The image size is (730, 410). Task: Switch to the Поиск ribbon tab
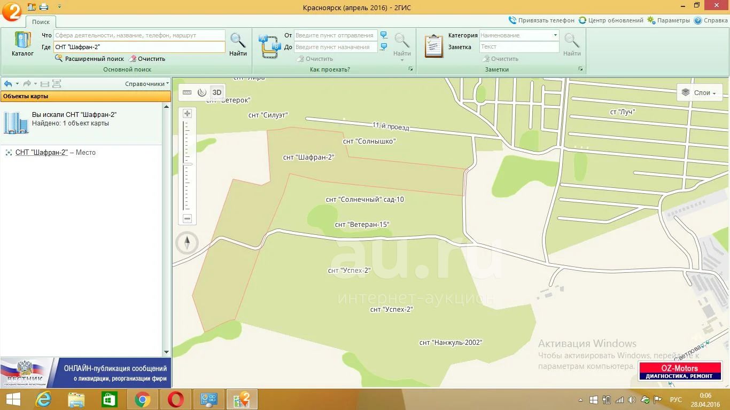(41, 22)
